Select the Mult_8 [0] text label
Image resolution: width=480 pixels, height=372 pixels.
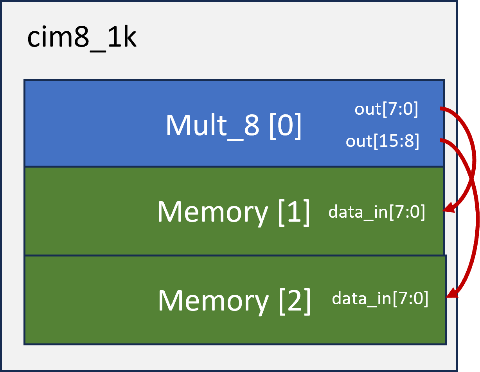[234, 126]
